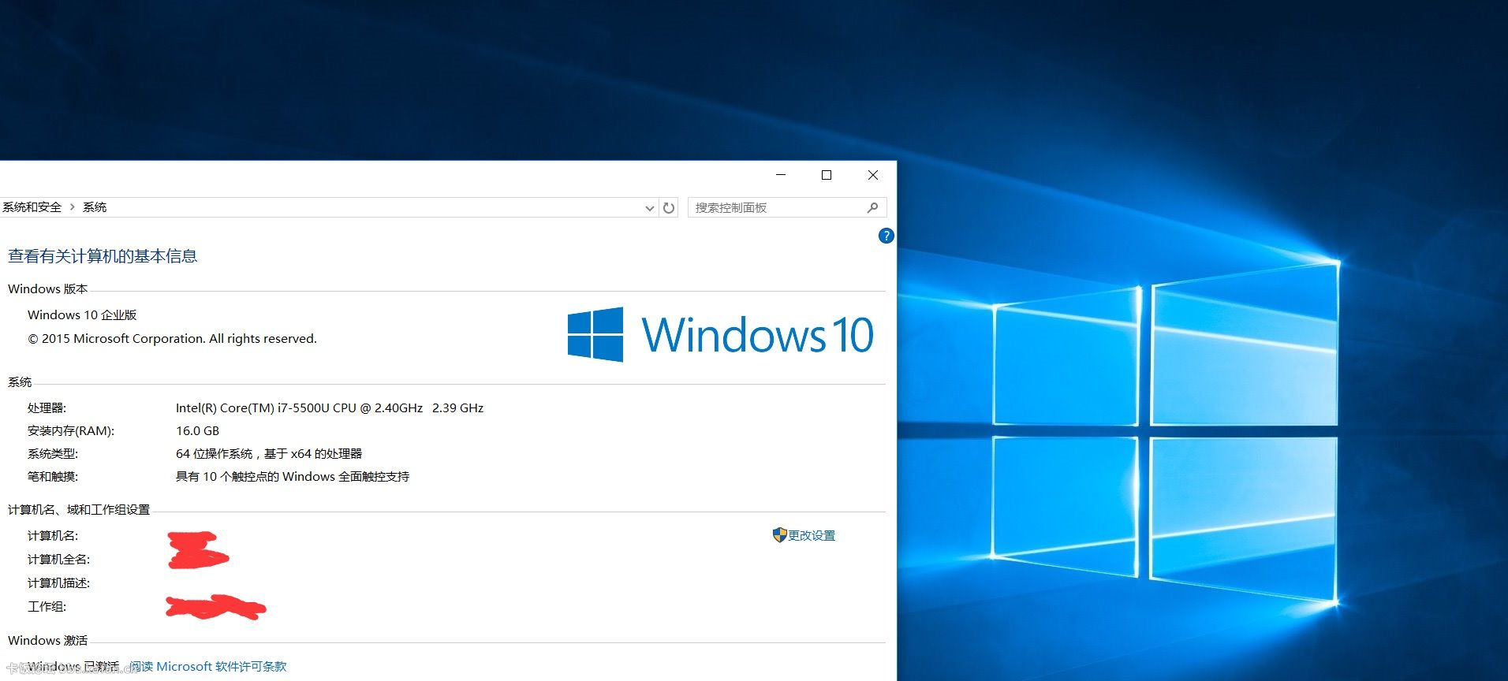Click the 2015 Microsoft Corporation copyright text

pos(172,338)
